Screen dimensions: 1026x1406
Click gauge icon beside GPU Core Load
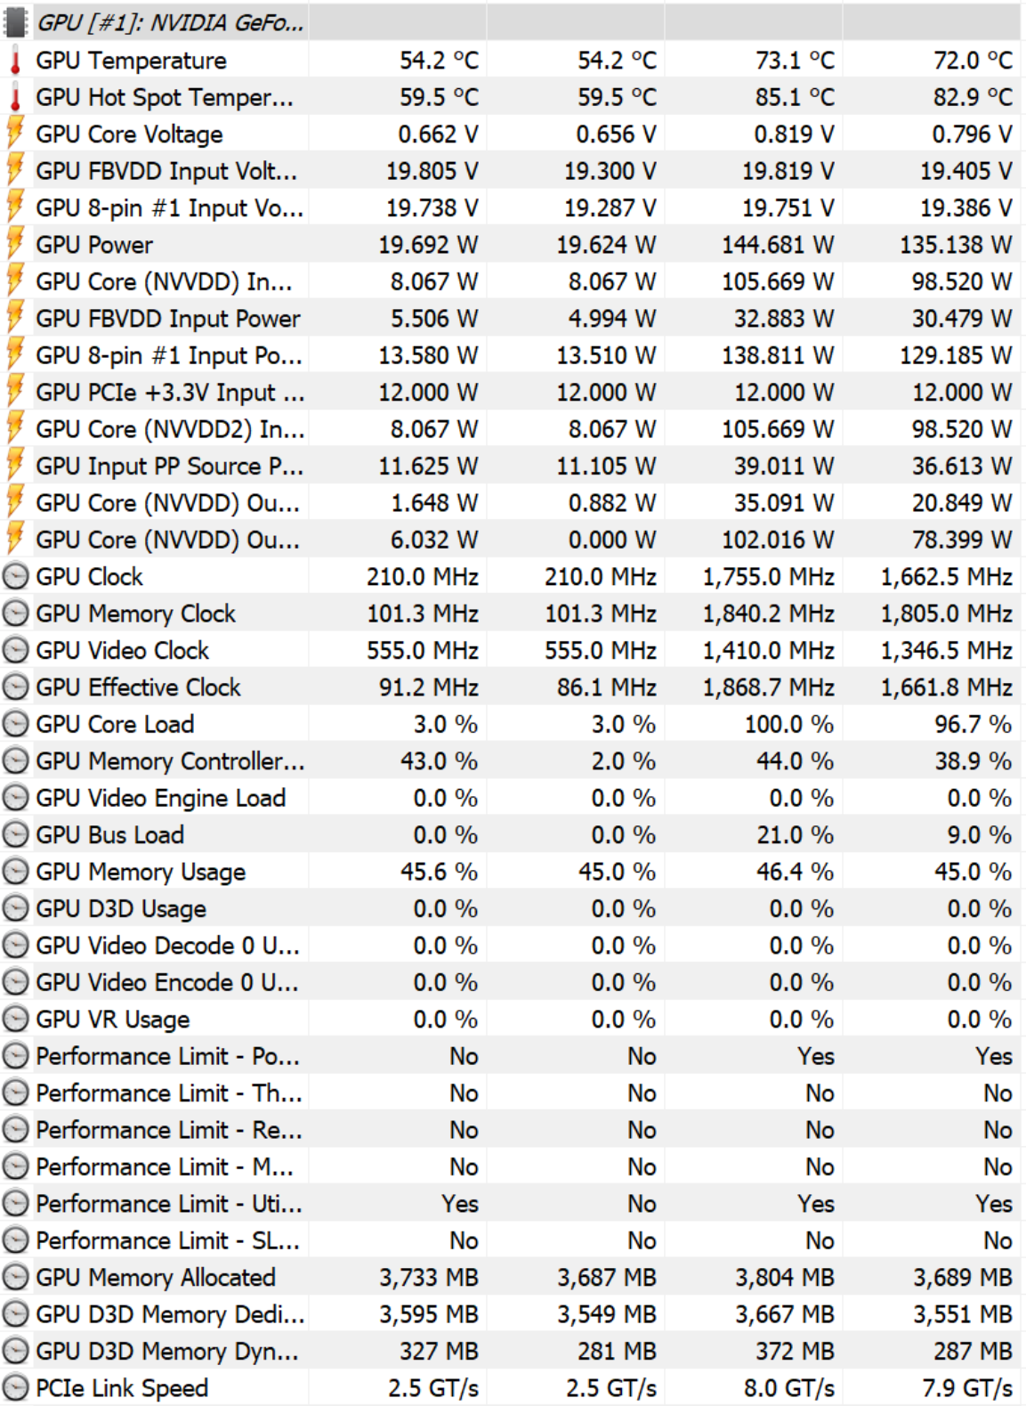coord(15,724)
